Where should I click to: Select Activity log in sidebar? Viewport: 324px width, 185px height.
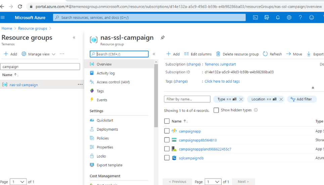(x=105, y=73)
